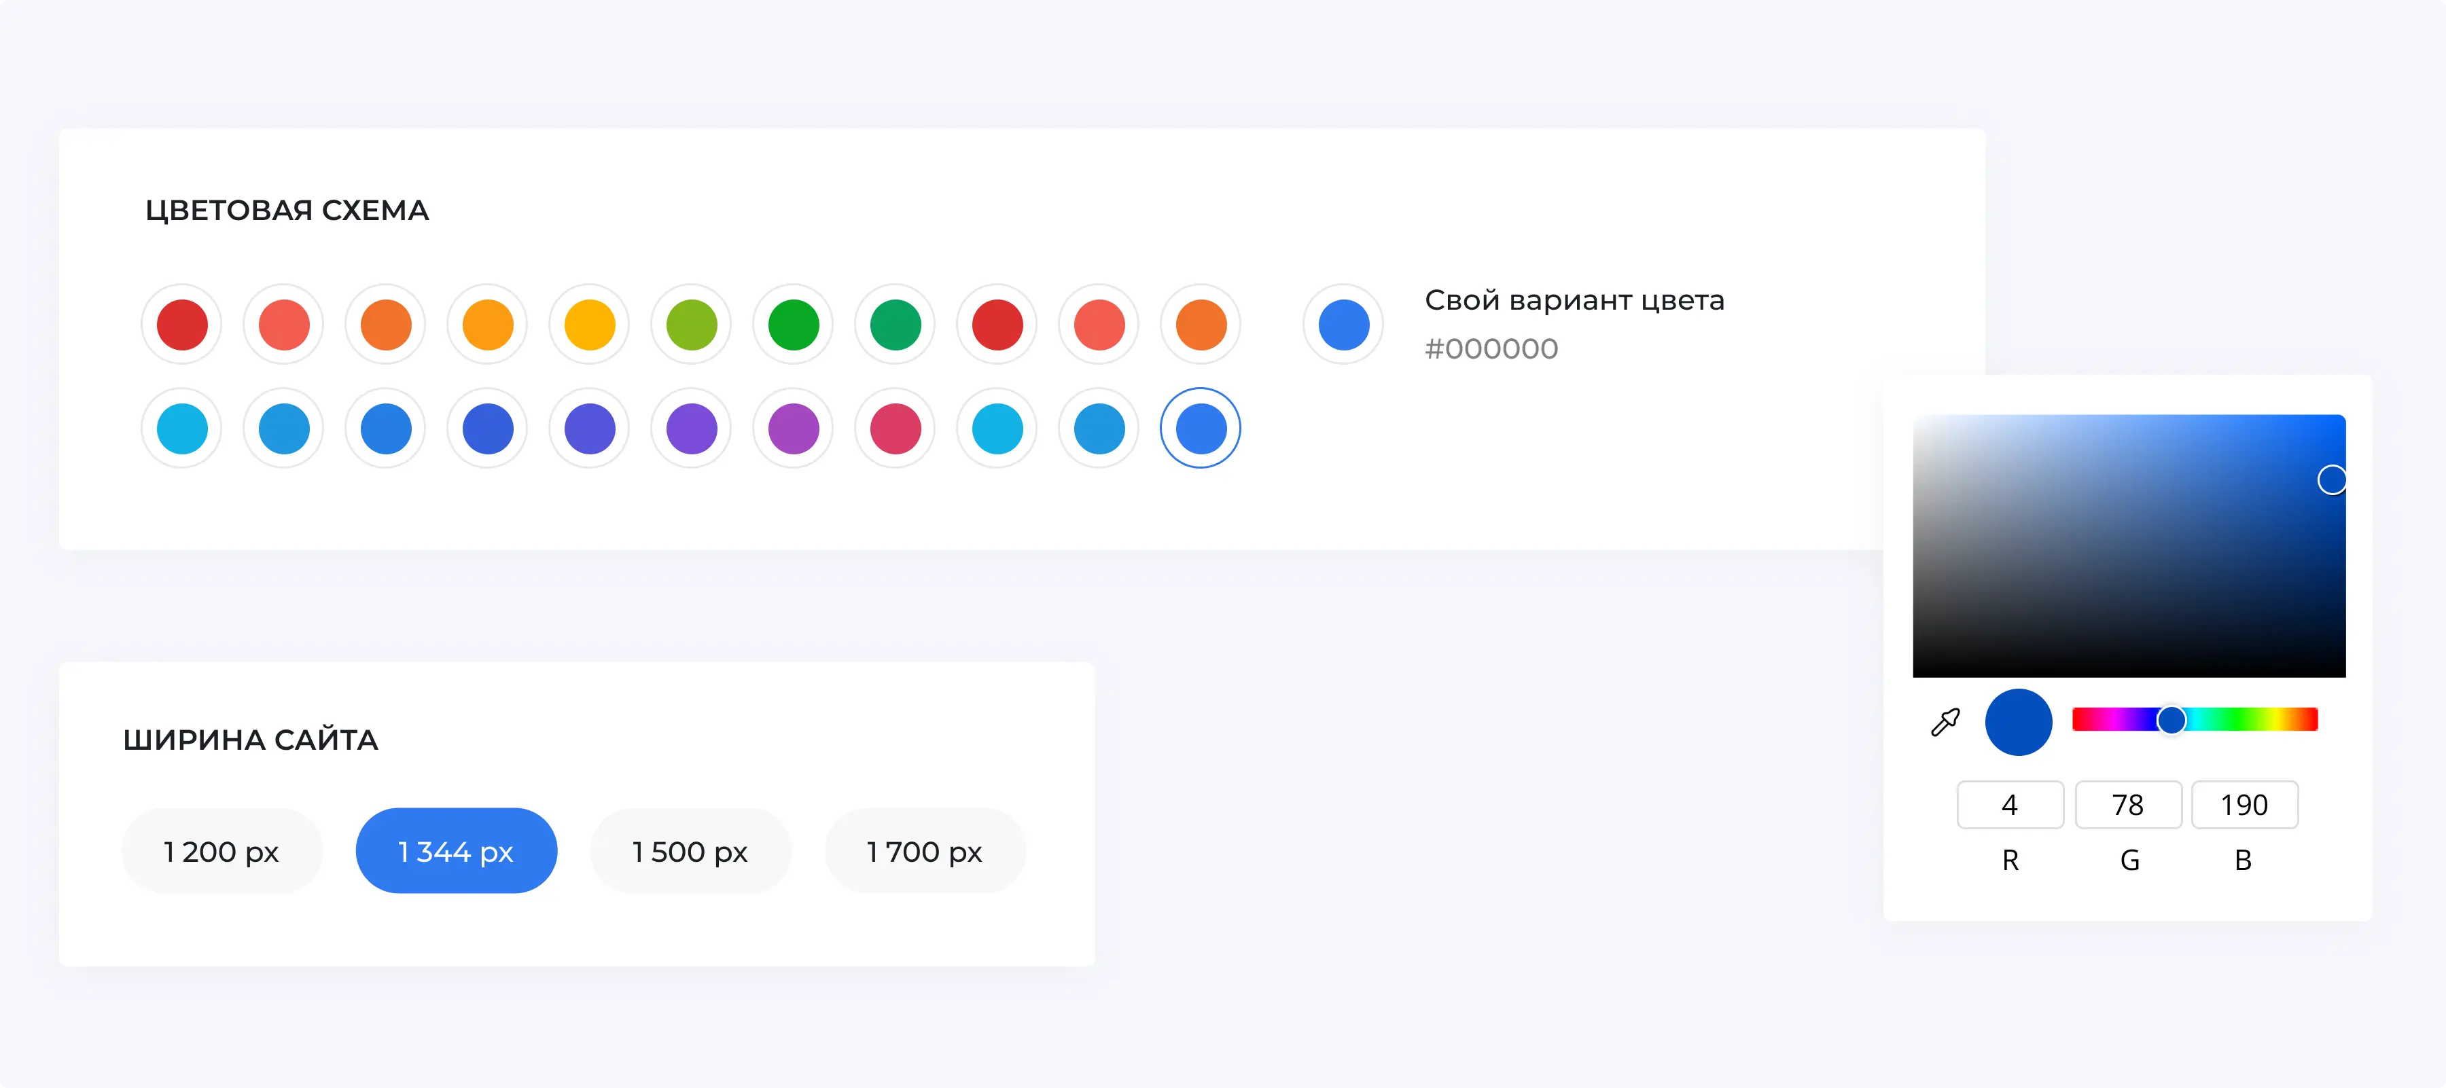The image size is (2446, 1088).
Task: Click the R value input field
Action: [x=2009, y=805]
